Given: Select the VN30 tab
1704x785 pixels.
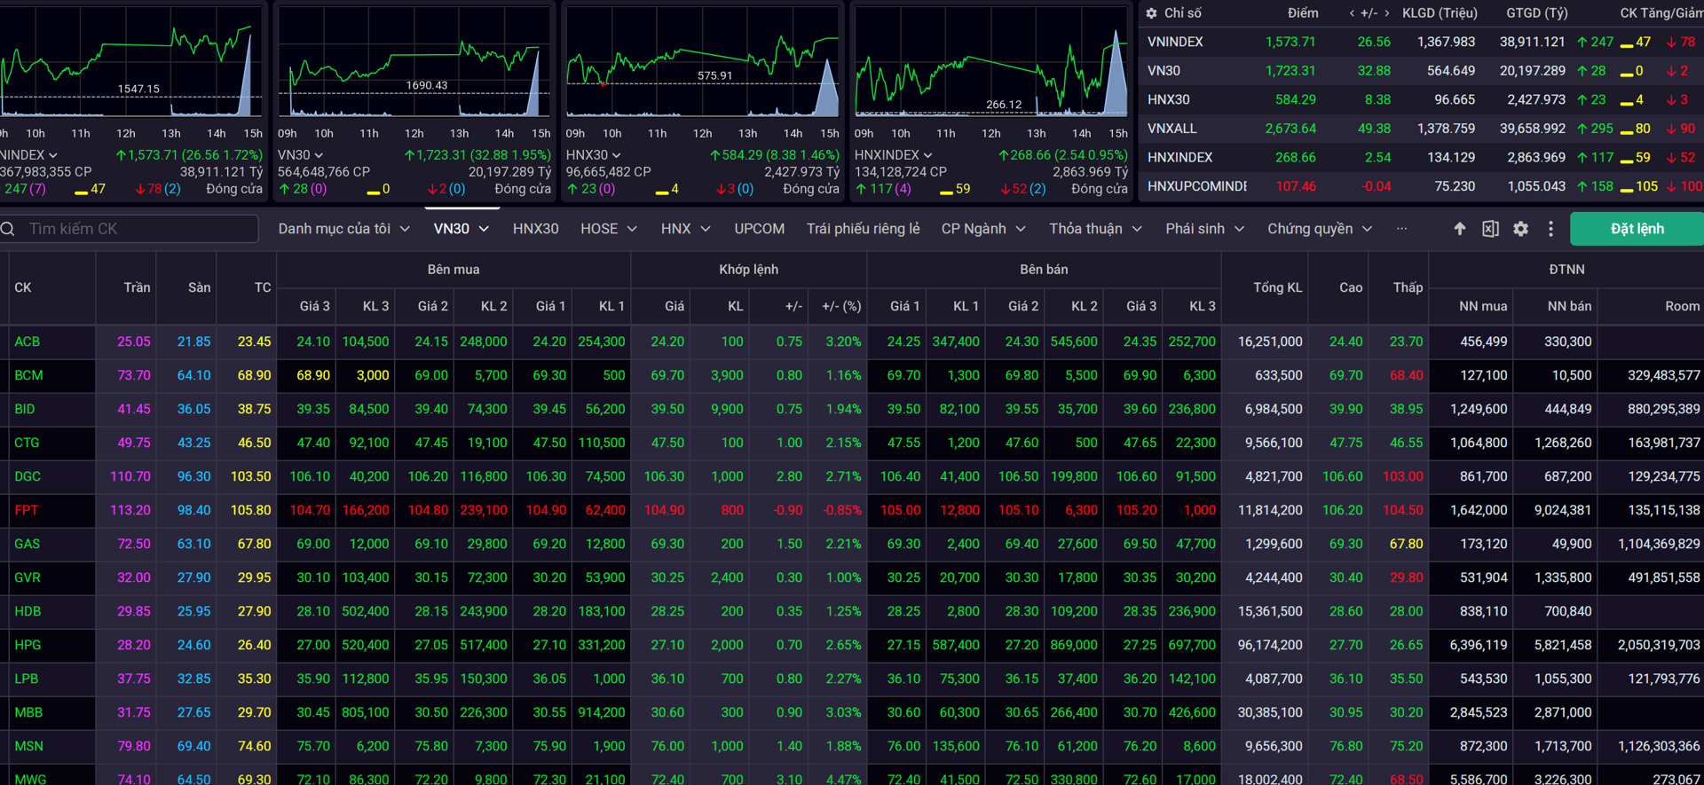Looking at the screenshot, I should 461,229.
